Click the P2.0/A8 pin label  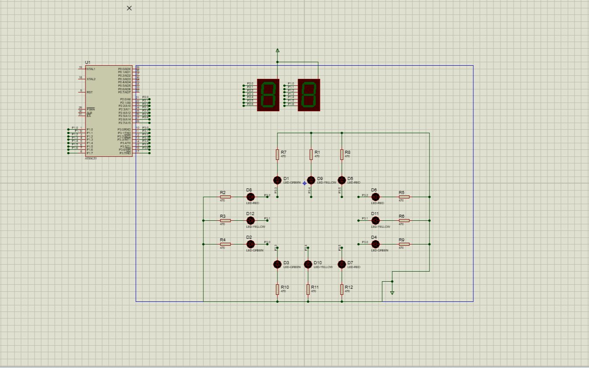point(125,99)
